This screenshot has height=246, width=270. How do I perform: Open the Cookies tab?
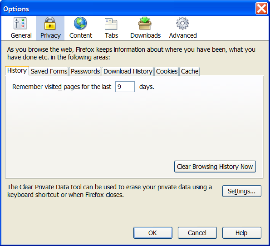click(167, 71)
